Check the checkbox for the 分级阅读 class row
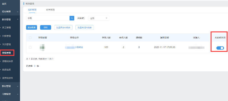Viewport: 228px width, 101px height. (x=30, y=47)
